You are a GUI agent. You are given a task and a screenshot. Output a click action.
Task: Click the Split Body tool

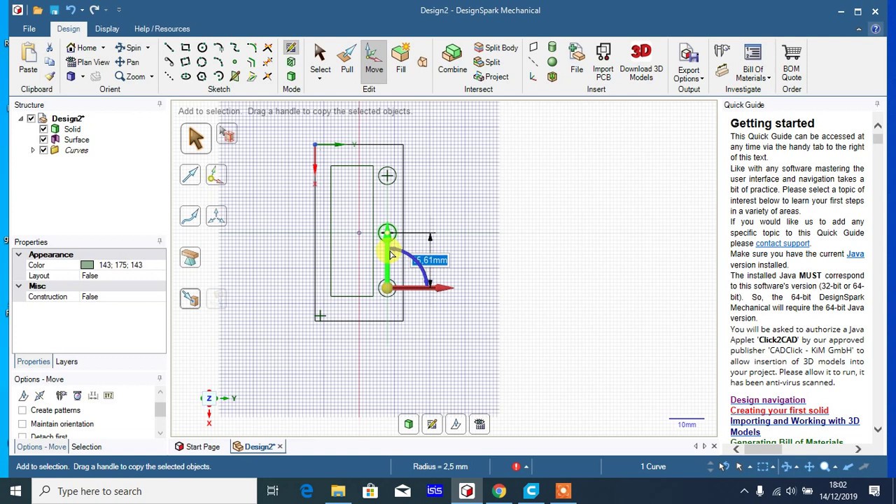click(x=496, y=48)
